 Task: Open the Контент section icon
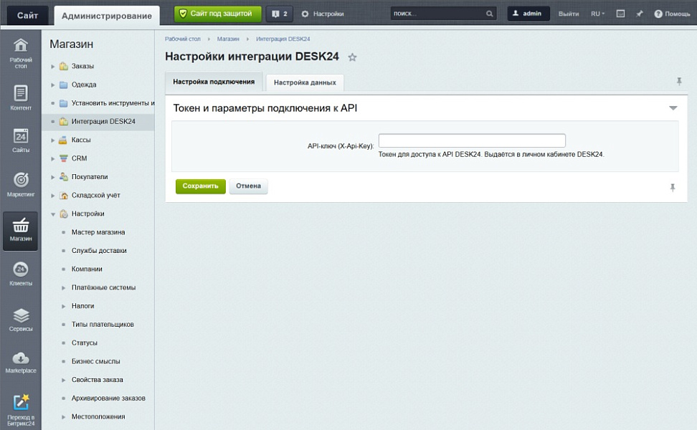click(x=21, y=97)
